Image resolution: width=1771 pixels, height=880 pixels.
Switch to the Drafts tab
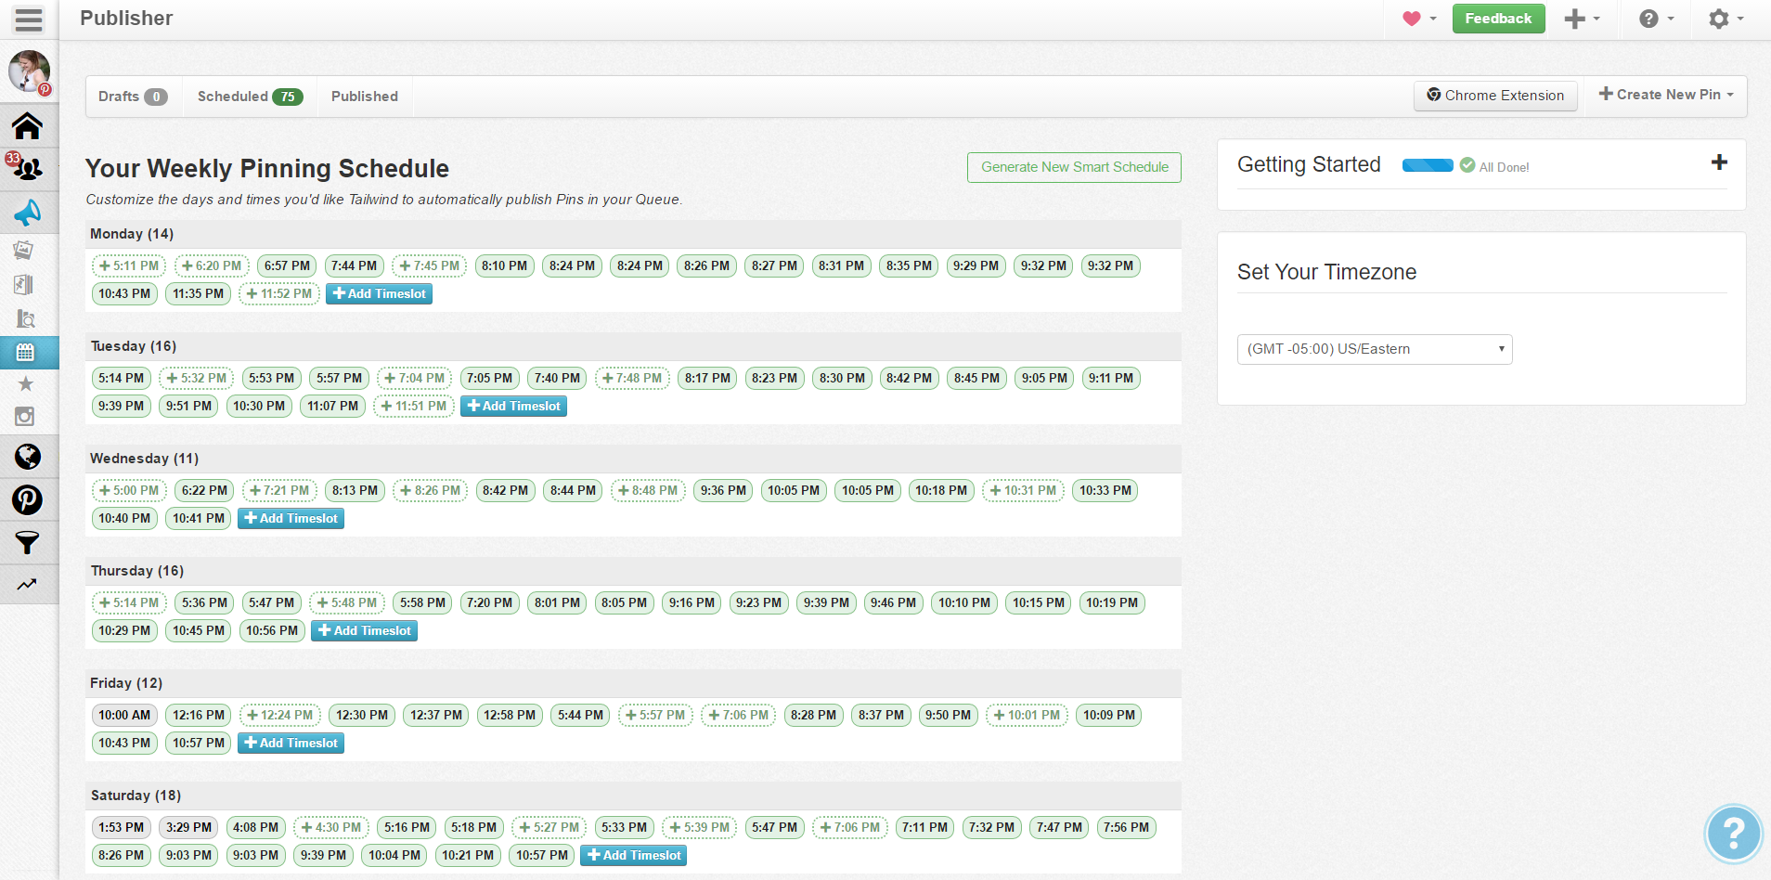pyautogui.click(x=133, y=97)
